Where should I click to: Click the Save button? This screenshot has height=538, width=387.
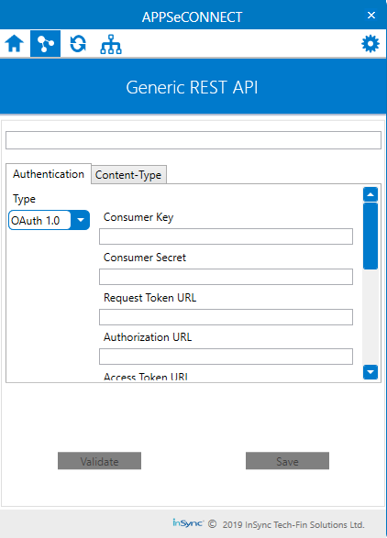[x=287, y=461]
